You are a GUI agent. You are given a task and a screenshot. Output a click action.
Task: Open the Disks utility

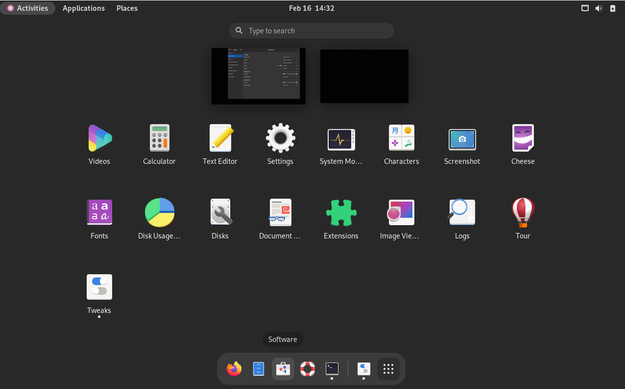pos(220,212)
